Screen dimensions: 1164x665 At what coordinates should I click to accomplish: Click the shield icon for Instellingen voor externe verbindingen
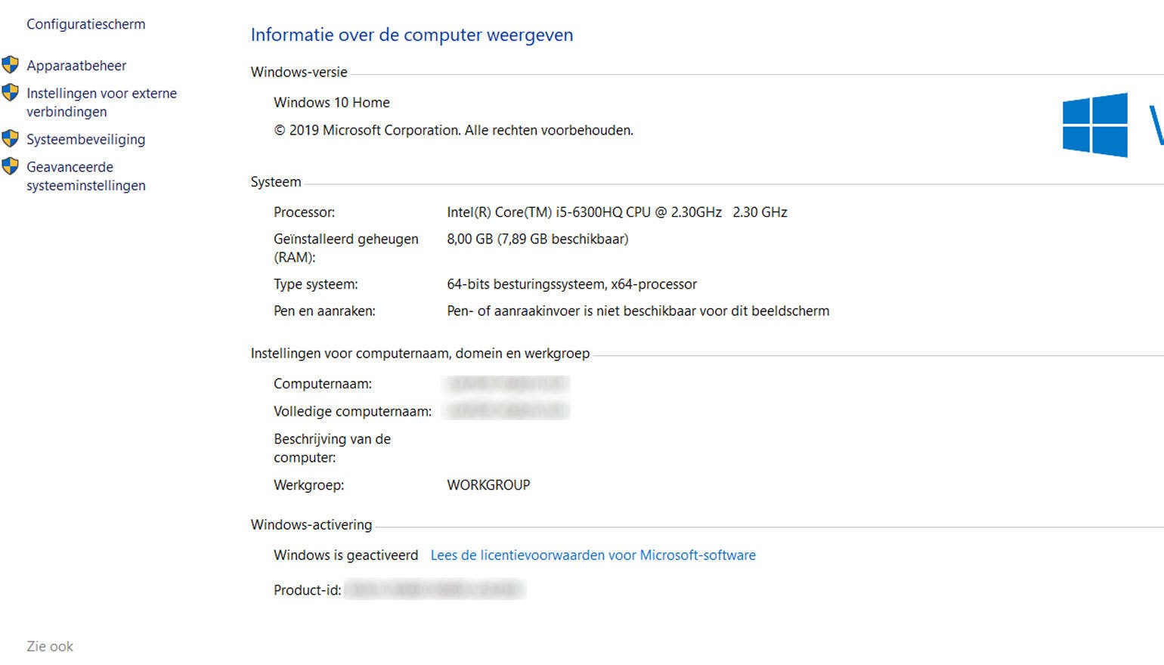[11, 93]
